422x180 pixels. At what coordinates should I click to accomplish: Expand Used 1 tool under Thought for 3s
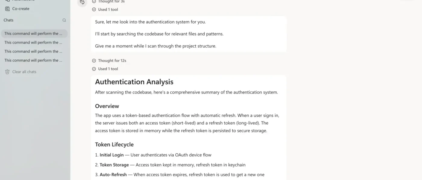pyautogui.click(x=105, y=9)
